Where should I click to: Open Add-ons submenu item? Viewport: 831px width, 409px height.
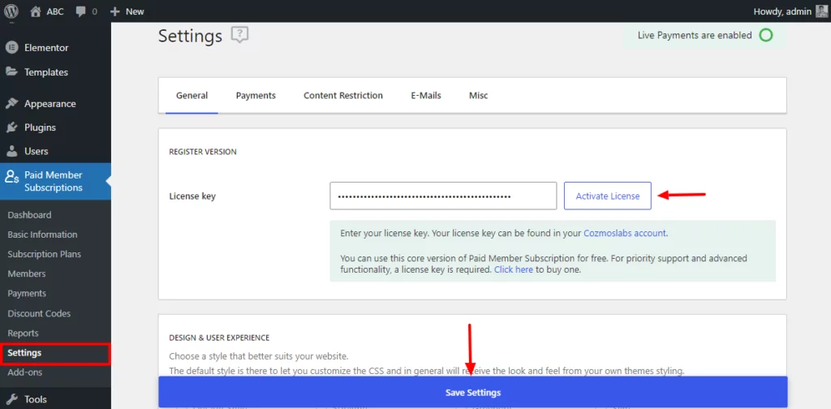(x=25, y=372)
